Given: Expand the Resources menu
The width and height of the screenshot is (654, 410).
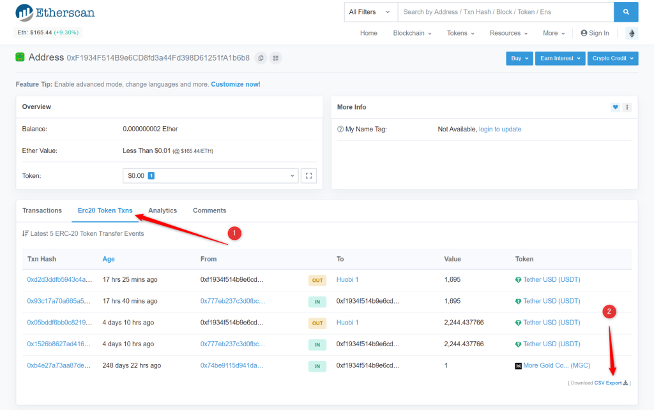Looking at the screenshot, I should coord(508,33).
